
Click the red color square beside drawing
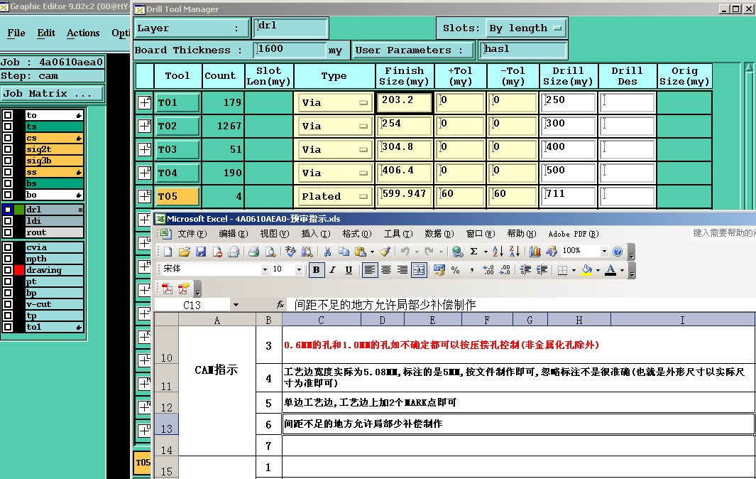pos(18,270)
